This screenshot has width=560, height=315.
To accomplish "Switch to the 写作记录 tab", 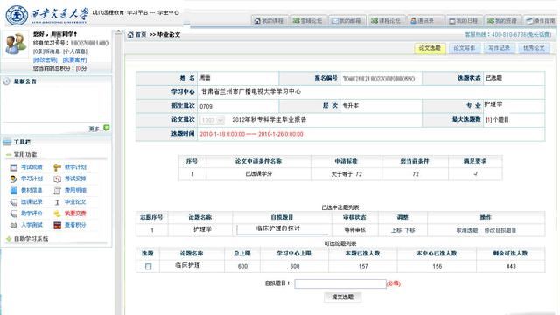I will tap(499, 48).
